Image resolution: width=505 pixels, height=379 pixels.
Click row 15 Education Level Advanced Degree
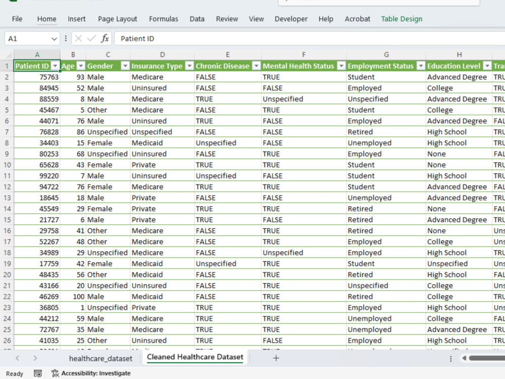[459, 220]
